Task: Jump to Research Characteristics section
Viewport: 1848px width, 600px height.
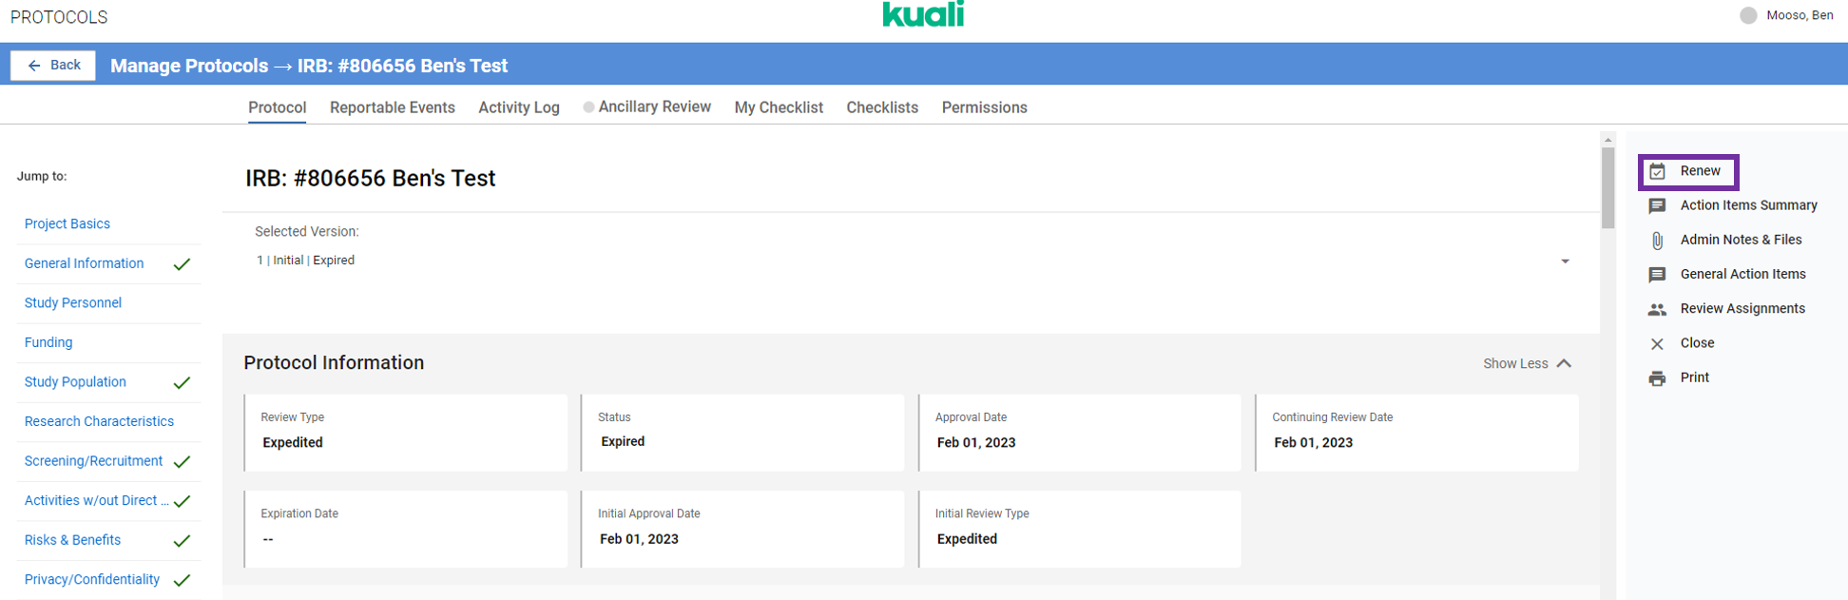Action: pyautogui.click(x=99, y=421)
